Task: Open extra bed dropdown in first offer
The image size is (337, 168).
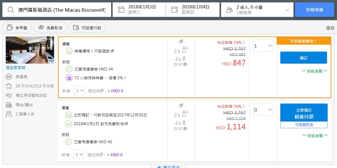Action: tap(79, 91)
